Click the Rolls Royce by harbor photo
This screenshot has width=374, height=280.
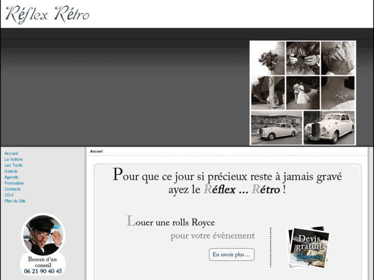(x=276, y=128)
